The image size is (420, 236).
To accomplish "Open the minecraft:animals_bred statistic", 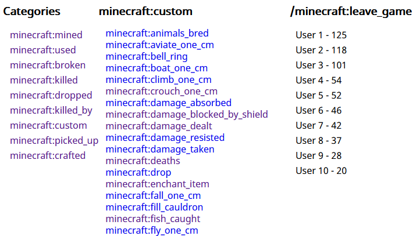I will point(157,34).
